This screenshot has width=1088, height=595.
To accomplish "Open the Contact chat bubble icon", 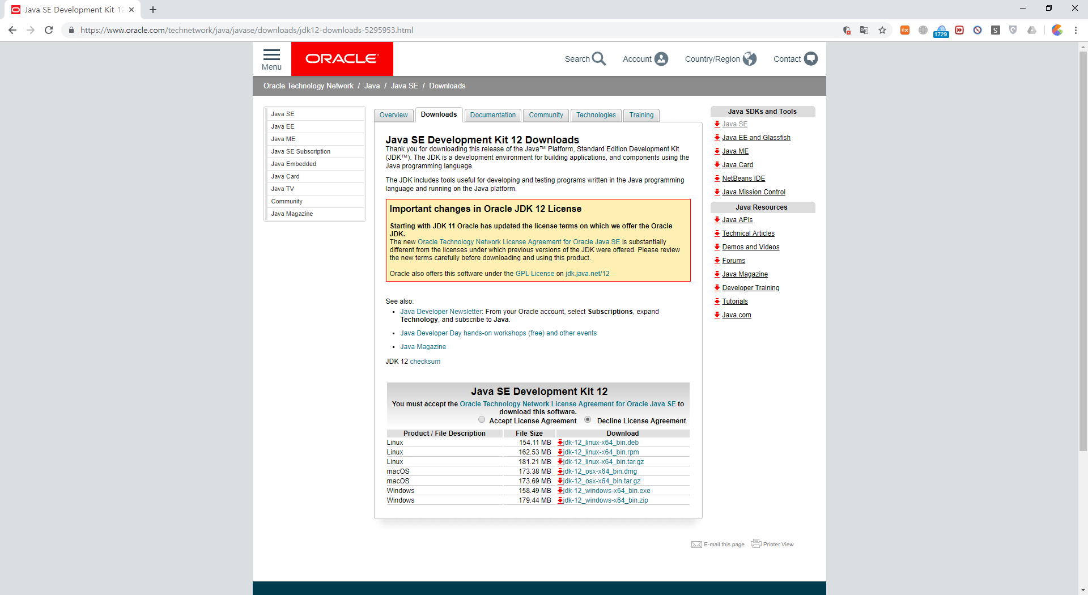I will click(811, 59).
